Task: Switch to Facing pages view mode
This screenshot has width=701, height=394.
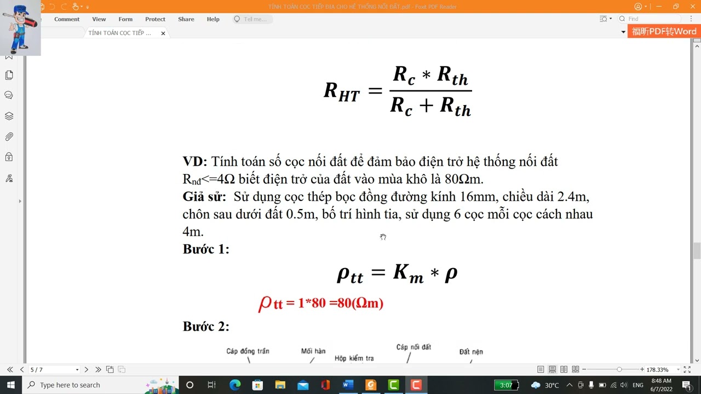Action: pos(564,369)
